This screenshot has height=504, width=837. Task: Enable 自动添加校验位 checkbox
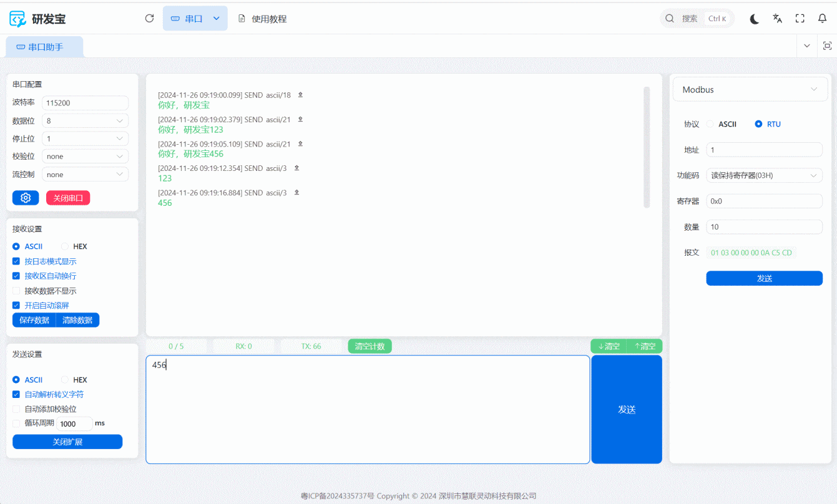[16, 409]
